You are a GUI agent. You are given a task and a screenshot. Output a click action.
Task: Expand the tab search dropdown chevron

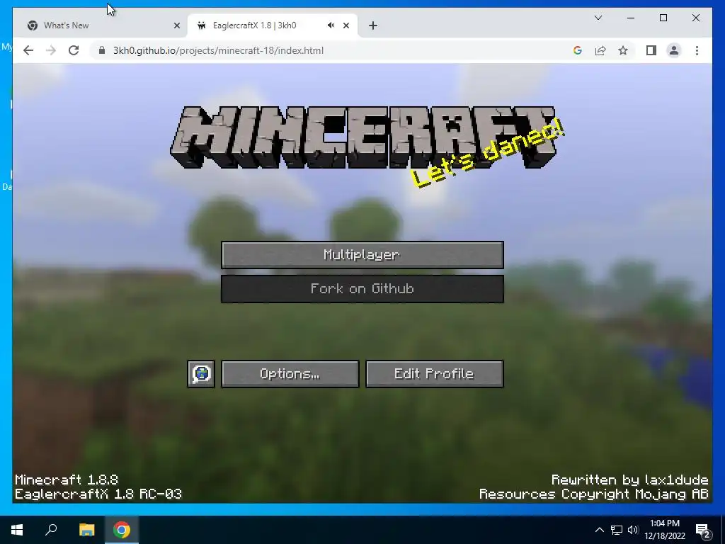(598, 18)
